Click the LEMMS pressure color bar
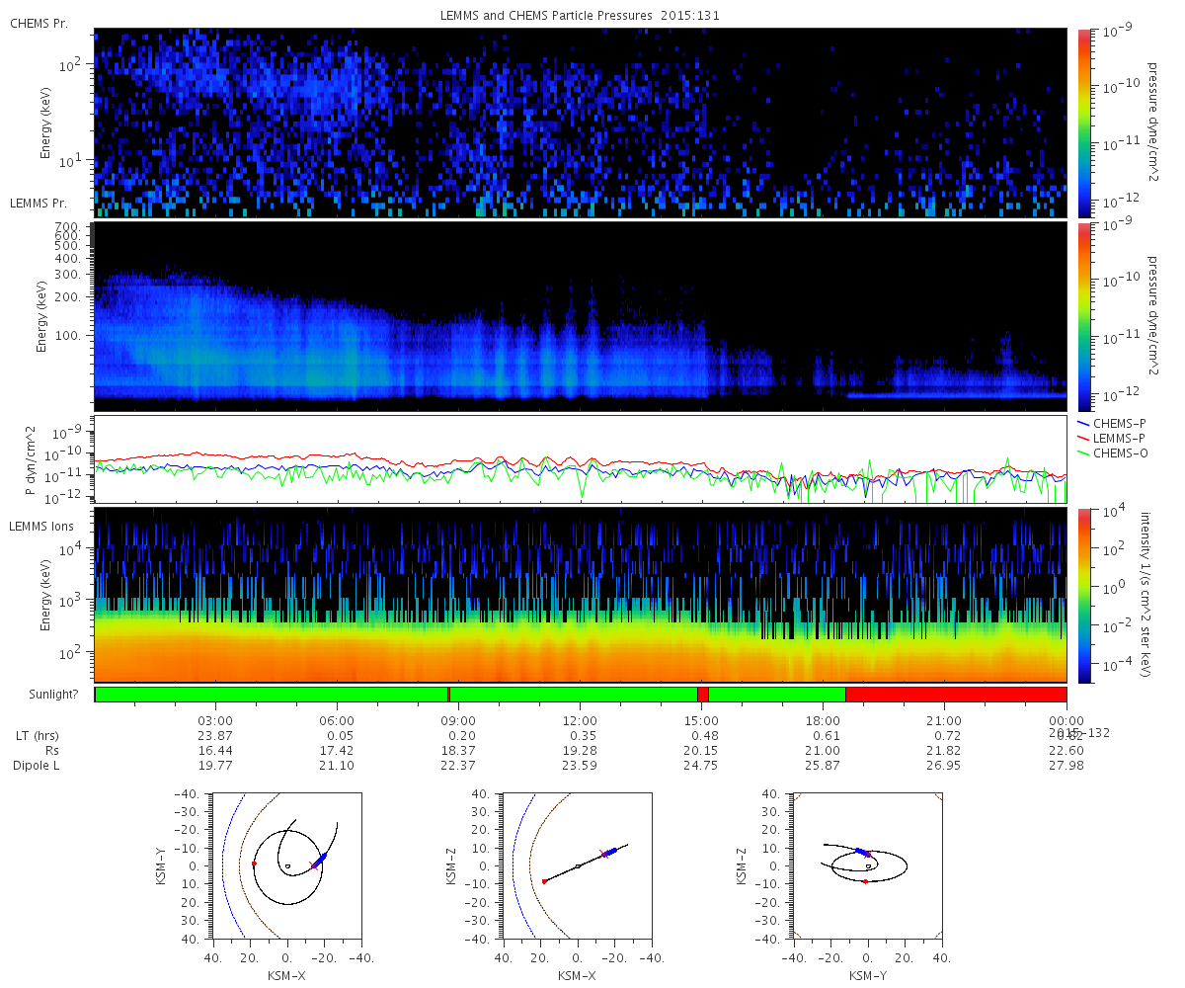1185x988 pixels. [x=1083, y=316]
